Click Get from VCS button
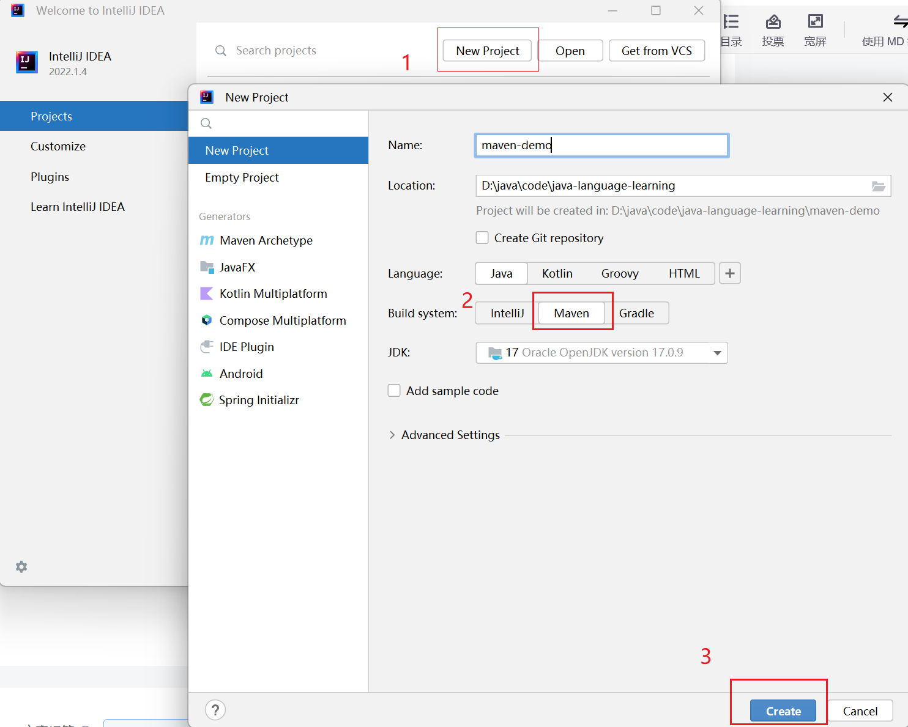This screenshot has height=727, width=908. [x=657, y=51]
